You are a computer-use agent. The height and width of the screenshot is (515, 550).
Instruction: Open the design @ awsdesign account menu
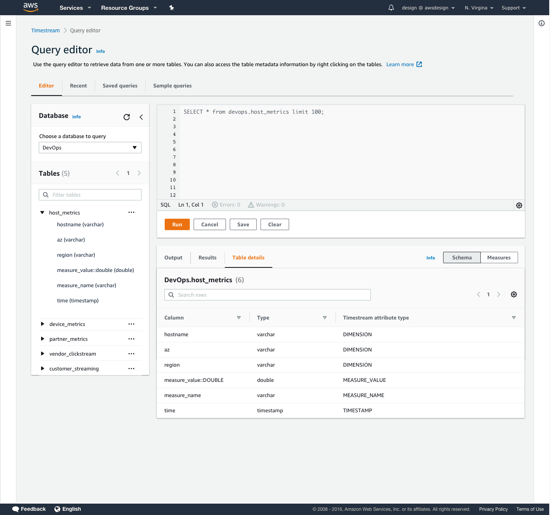[x=428, y=8]
